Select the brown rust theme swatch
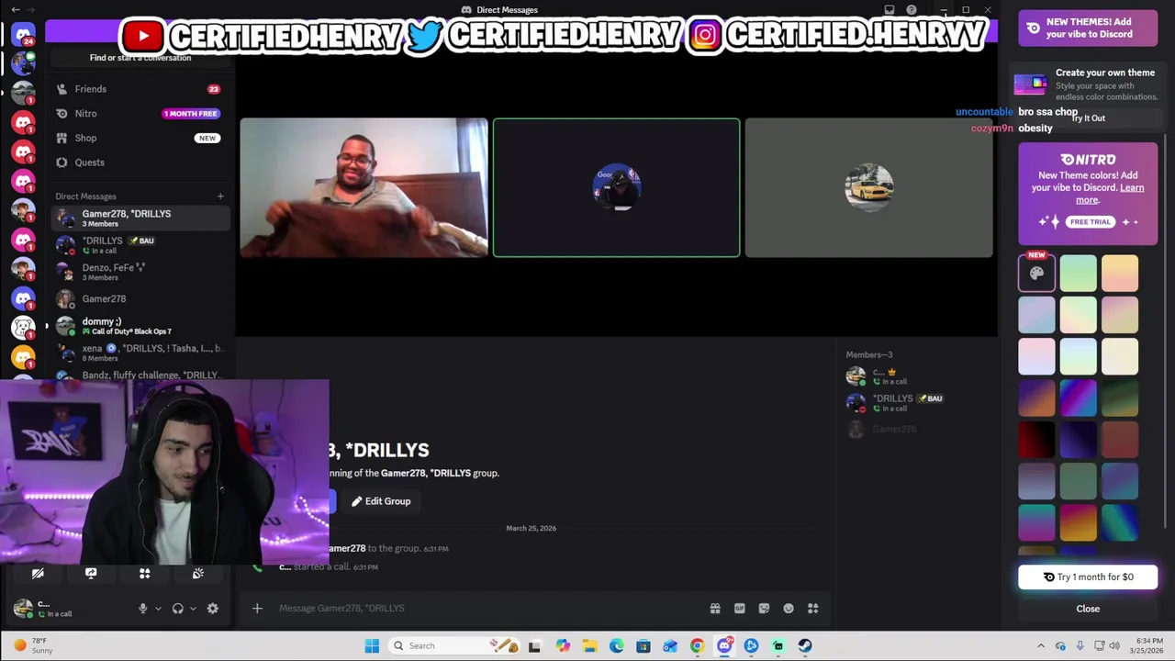The width and height of the screenshot is (1175, 661). [x=1120, y=439]
